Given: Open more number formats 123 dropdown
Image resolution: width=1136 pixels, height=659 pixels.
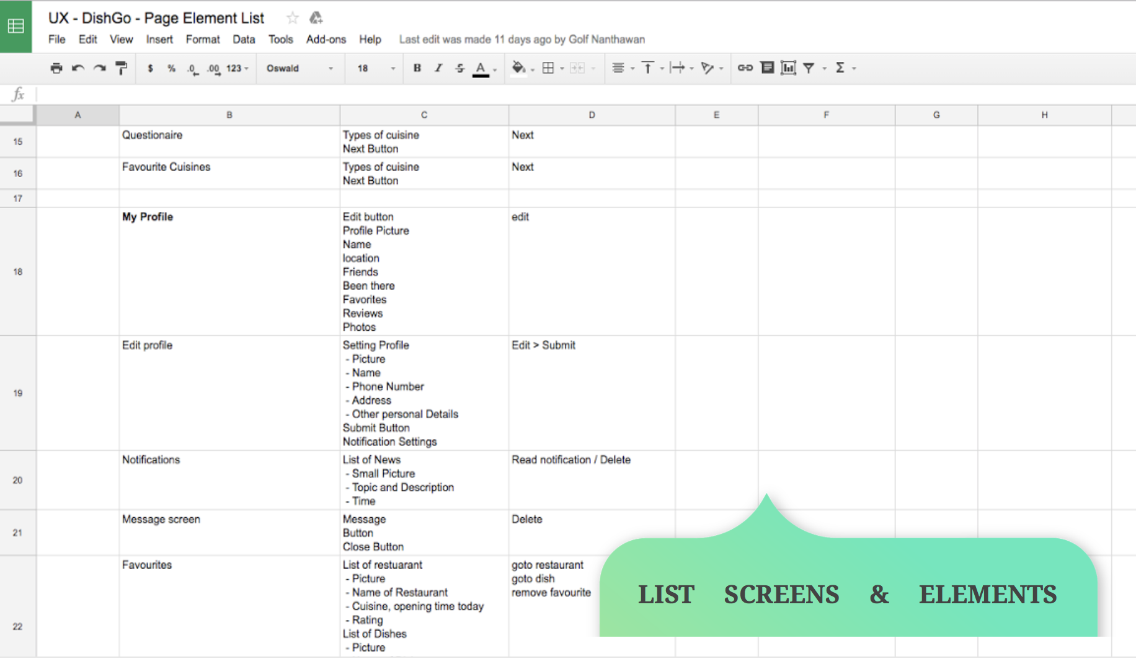Looking at the screenshot, I should [x=237, y=68].
